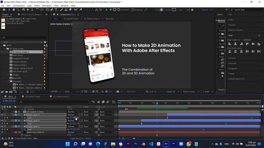This screenshot has width=264, height=148.
Task: Click the Graph Editor icon in timeline
Action: click(x=114, y=102)
